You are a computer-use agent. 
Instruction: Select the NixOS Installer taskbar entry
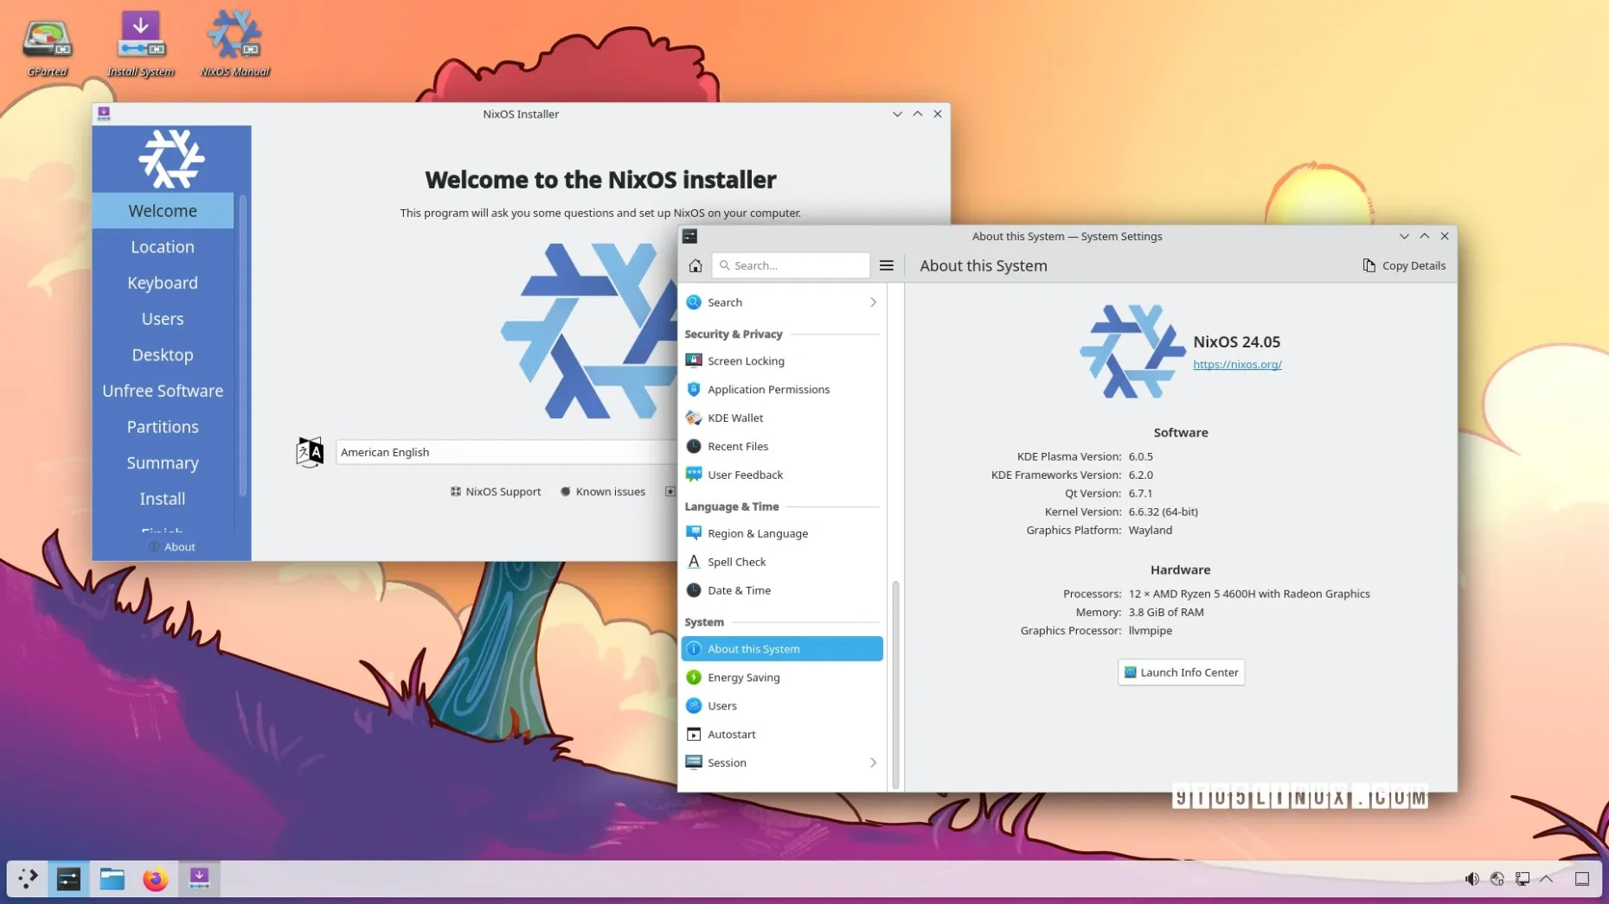click(x=199, y=879)
